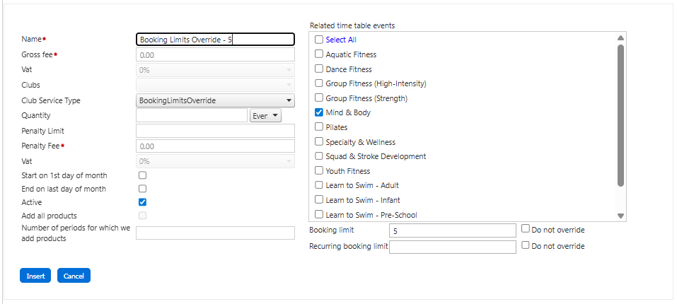The width and height of the screenshot is (677, 304).
Task: Tick the Pilates event checkbox
Action: click(319, 127)
